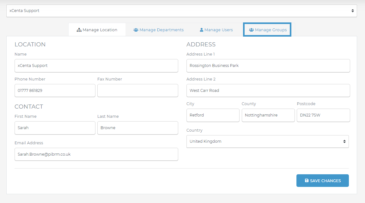Click the Manage Departments people icon
This screenshot has width=365, height=203.
point(136,30)
